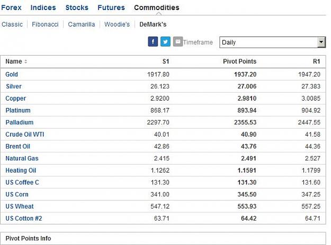Expand the Pivot Points Info section
The image size is (331, 245).
click(x=163, y=239)
